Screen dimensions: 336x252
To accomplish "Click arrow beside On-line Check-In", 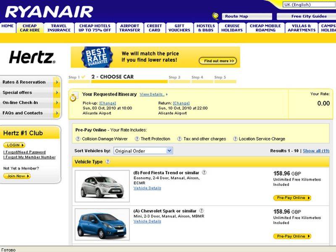I will [57, 102].
